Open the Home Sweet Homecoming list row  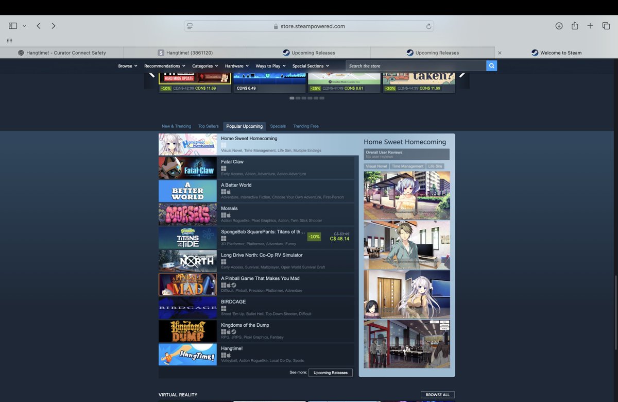tap(259, 145)
